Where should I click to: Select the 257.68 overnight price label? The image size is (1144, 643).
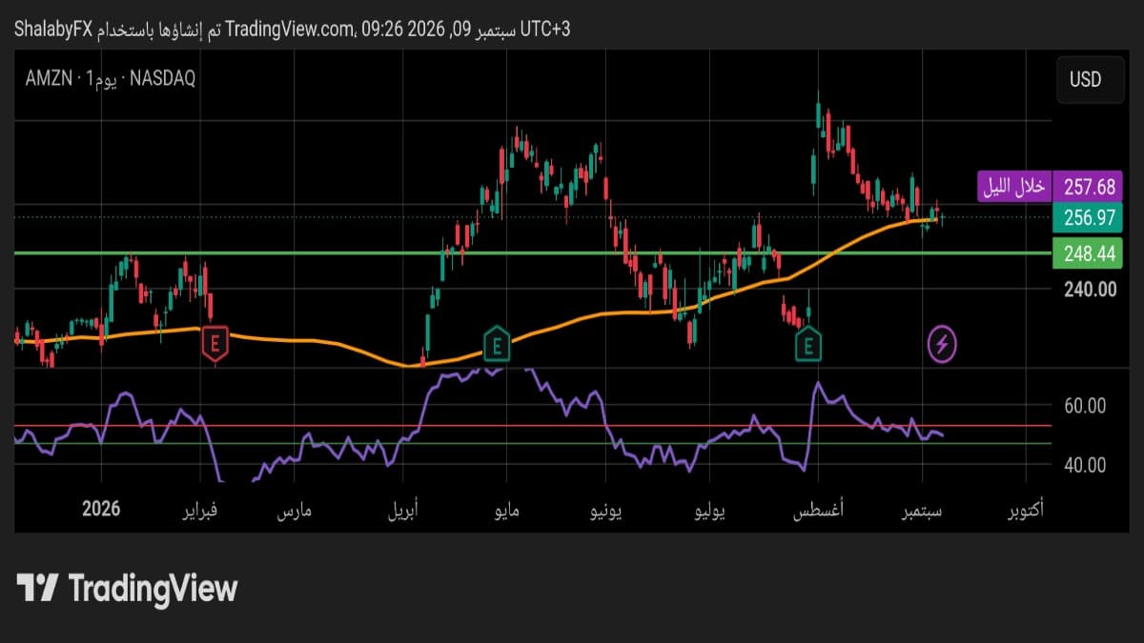pyautogui.click(x=1090, y=187)
